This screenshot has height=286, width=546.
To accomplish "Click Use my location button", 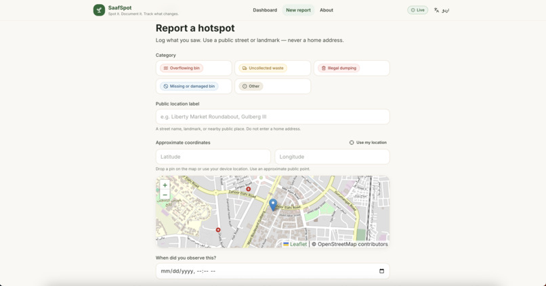I will pos(368,143).
